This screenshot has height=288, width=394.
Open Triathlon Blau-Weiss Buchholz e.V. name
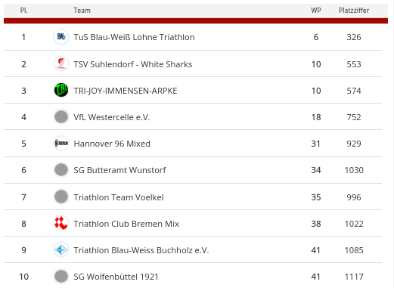pos(141,250)
